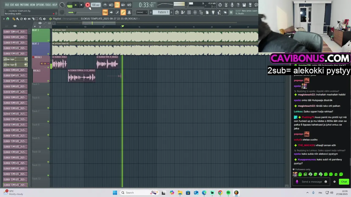Select yellow-tape #2 in the picker list

(15, 65)
